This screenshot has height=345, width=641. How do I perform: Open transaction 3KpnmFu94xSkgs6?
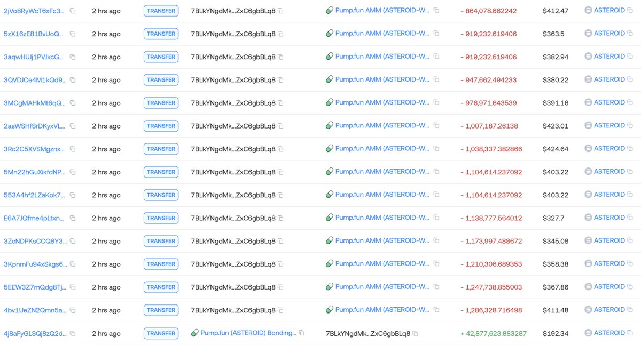pos(35,264)
